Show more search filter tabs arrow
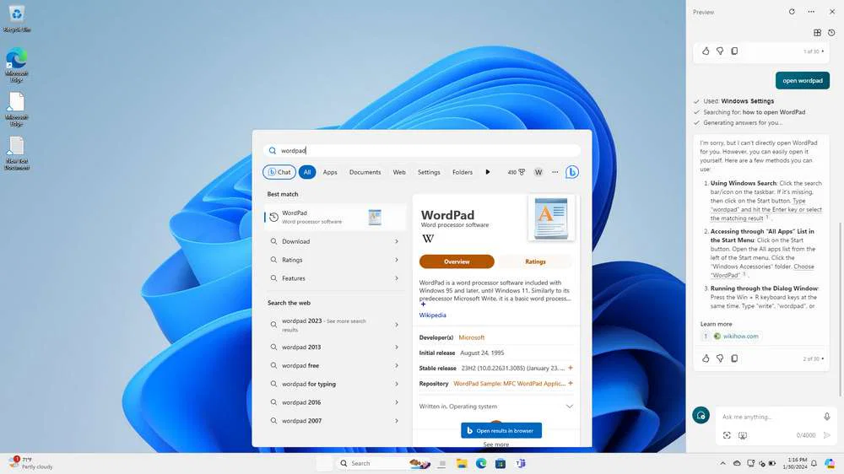844x474 pixels. click(x=488, y=172)
